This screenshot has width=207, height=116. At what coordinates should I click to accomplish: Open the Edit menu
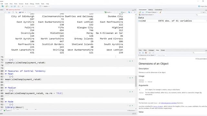[x=2, y=4]
